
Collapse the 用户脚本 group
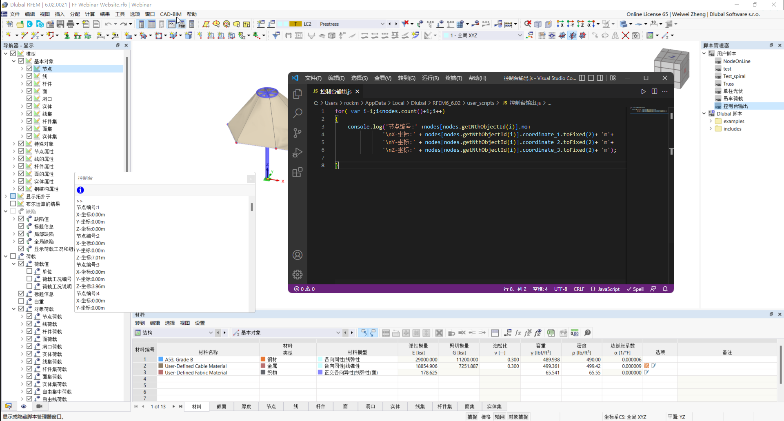tap(704, 53)
